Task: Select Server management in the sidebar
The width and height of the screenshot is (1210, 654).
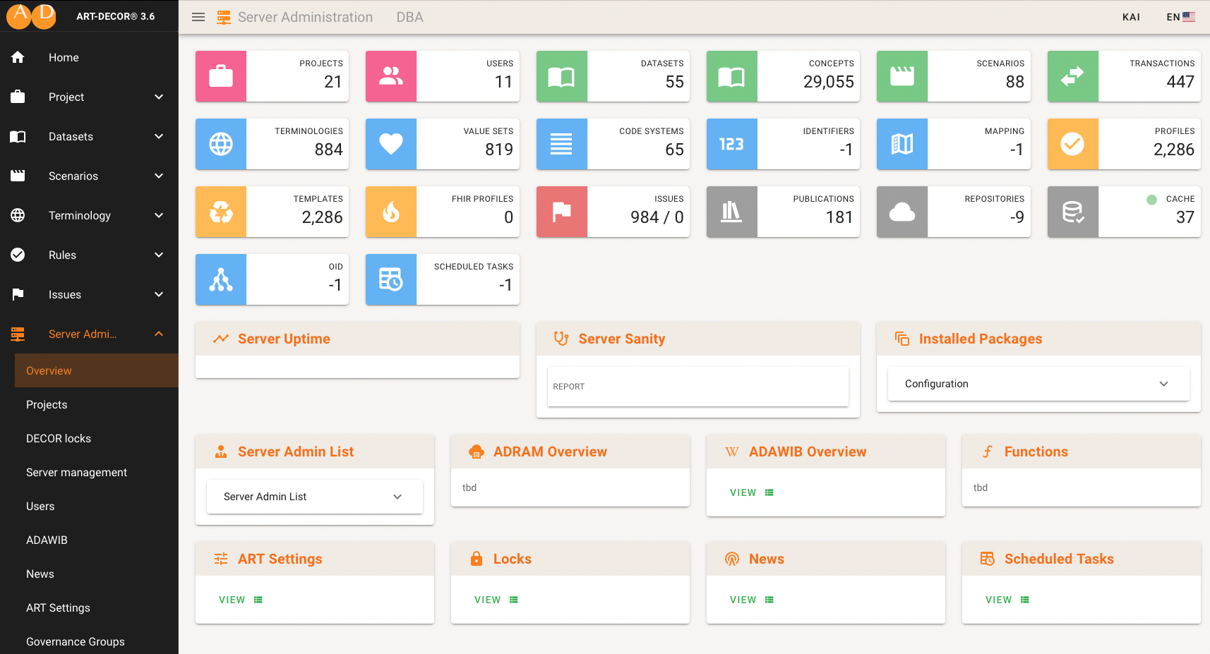Action: pos(76,472)
